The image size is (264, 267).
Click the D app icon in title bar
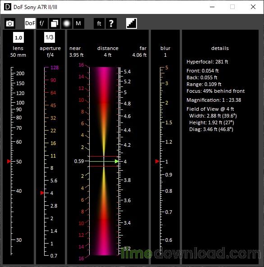8,7
